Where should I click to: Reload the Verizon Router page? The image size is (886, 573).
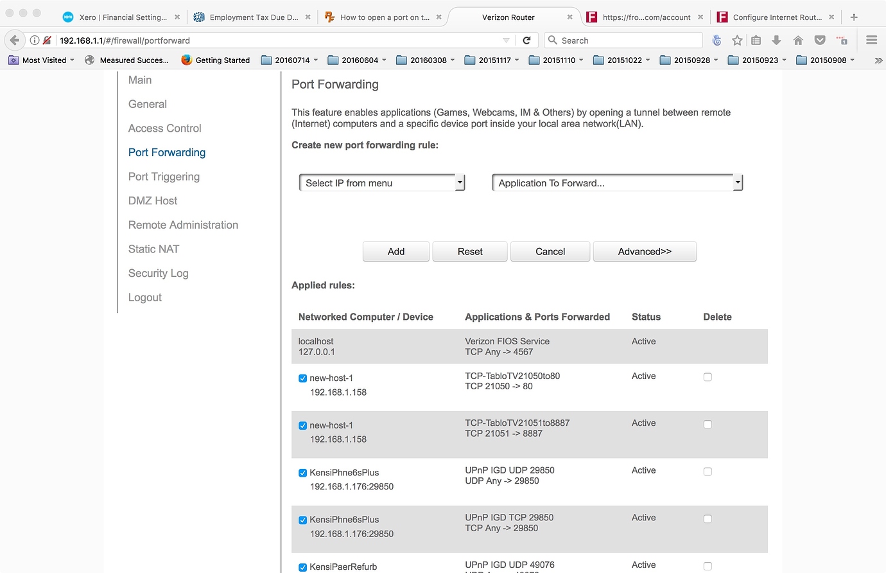[526, 40]
